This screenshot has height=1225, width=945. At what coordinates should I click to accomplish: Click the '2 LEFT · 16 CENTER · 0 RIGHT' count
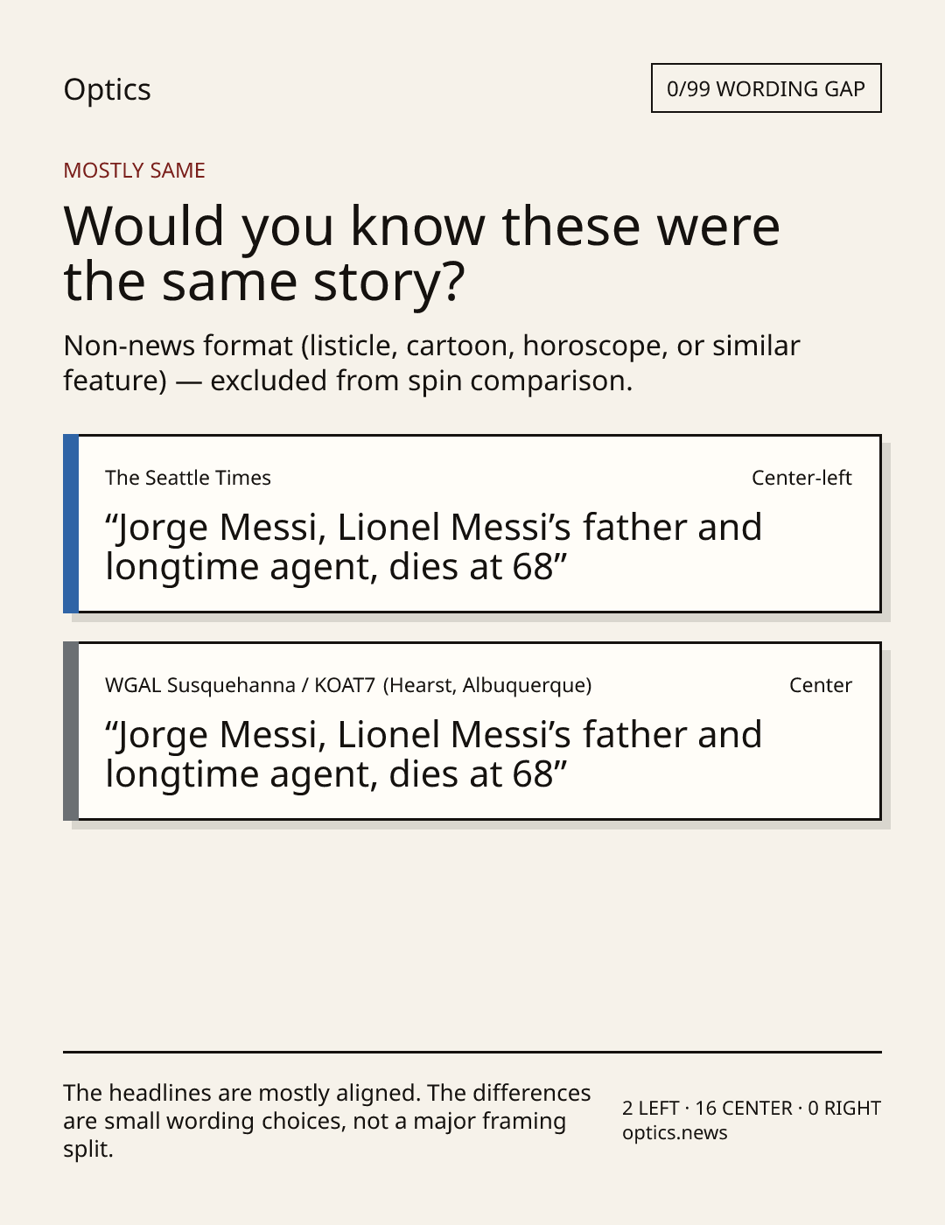click(752, 1108)
